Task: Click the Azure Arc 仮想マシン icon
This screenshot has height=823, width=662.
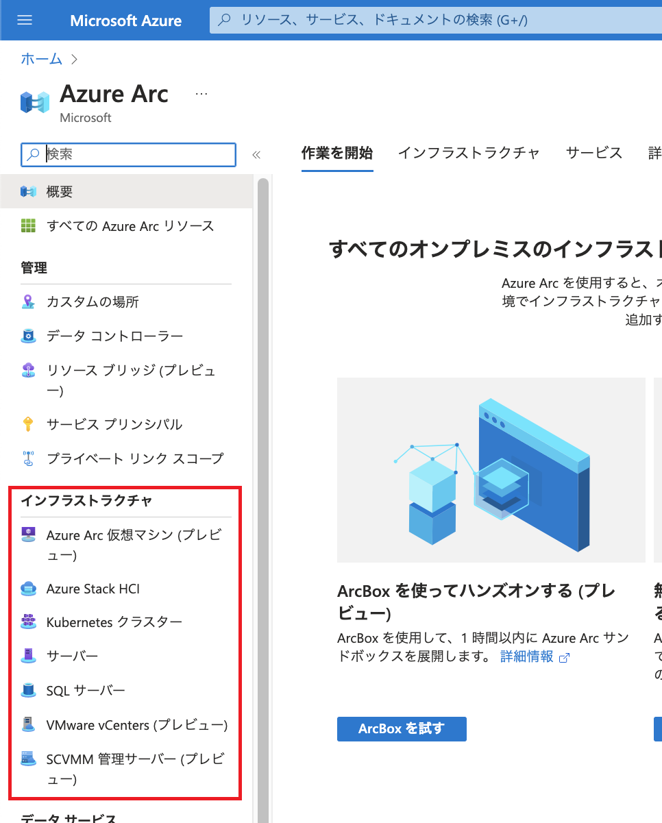Action: [x=28, y=535]
